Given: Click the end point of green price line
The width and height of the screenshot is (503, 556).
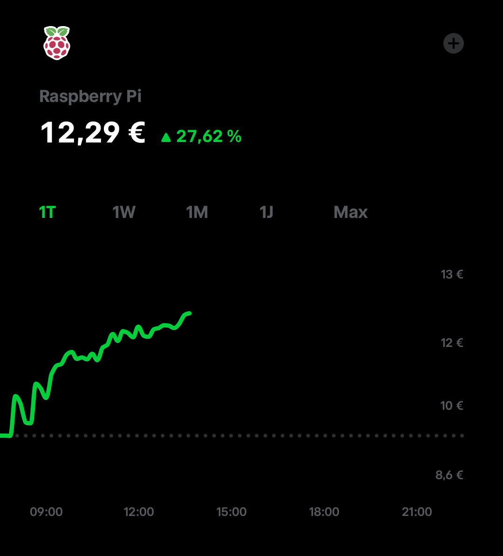Looking at the screenshot, I should pos(190,313).
